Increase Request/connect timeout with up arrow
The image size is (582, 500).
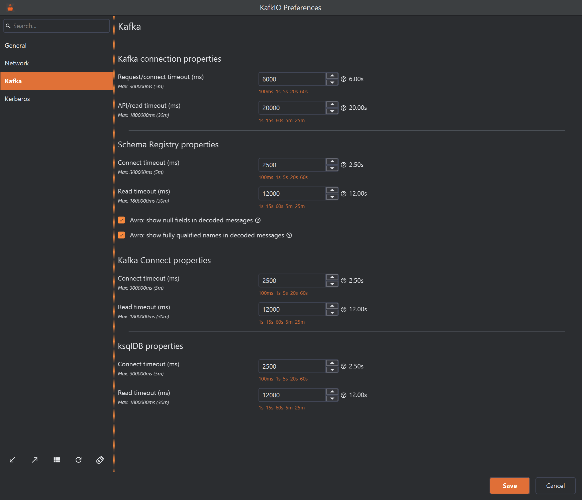[x=332, y=76]
